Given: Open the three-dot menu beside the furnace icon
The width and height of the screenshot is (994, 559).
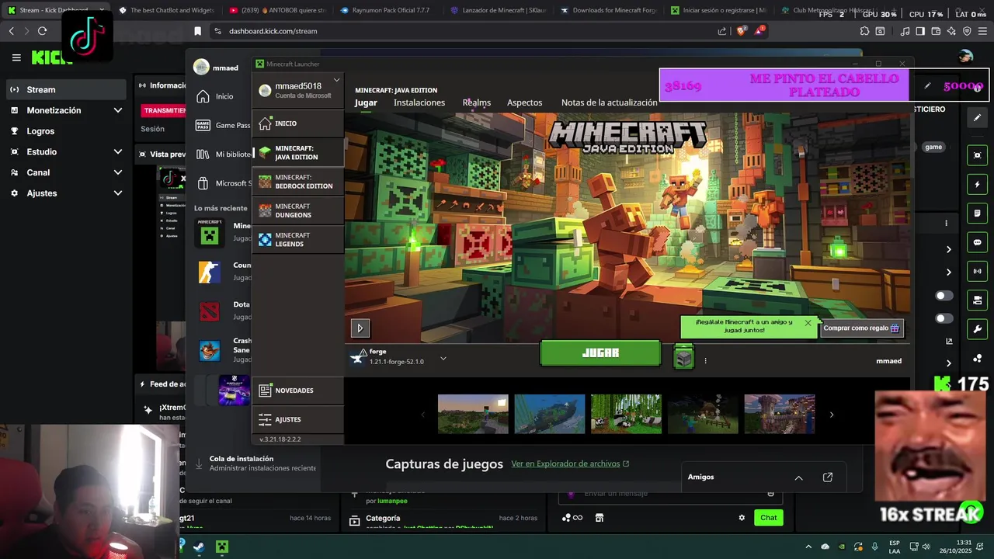Looking at the screenshot, I should [x=705, y=360].
